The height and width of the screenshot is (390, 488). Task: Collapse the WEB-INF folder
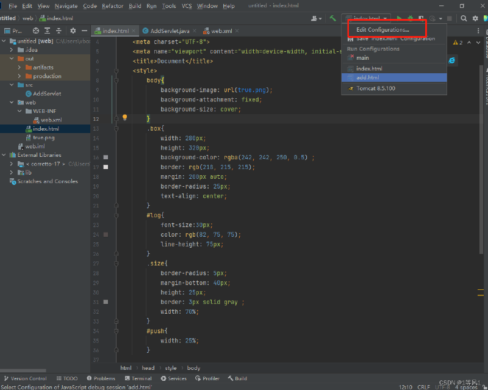(x=20, y=111)
